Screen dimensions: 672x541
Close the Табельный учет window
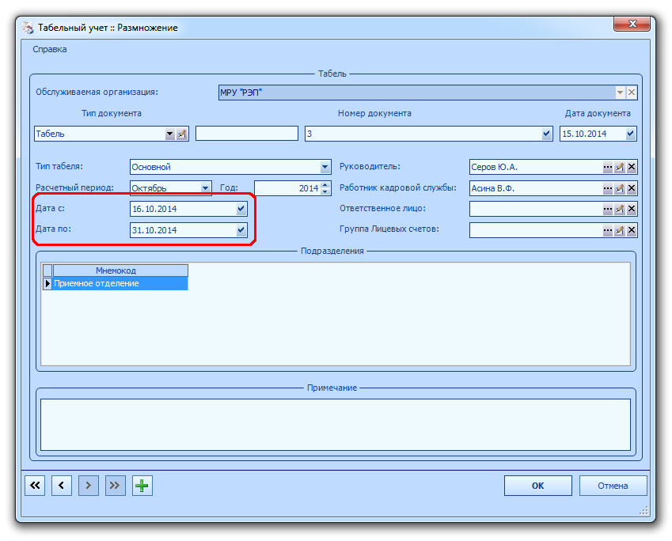point(632,24)
